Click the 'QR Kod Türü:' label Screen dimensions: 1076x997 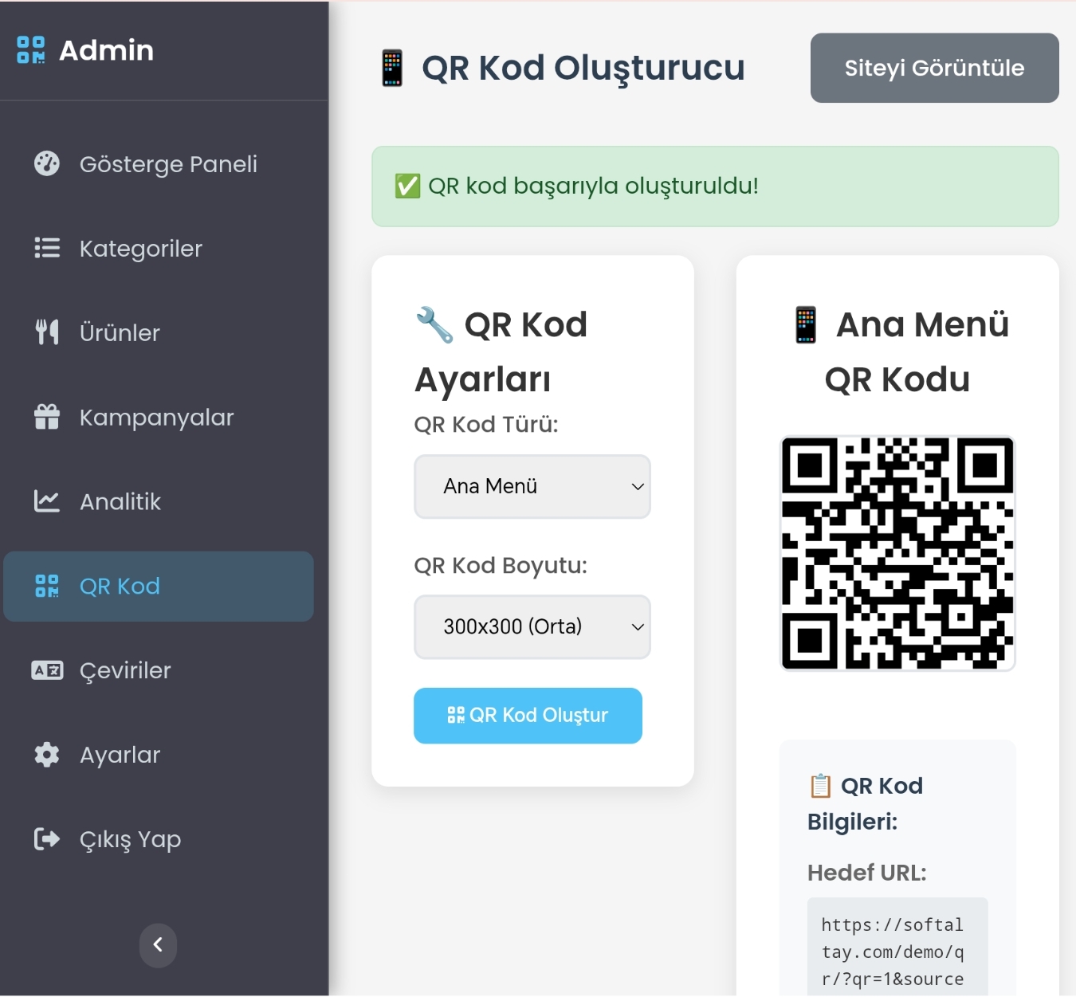(486, 424)
